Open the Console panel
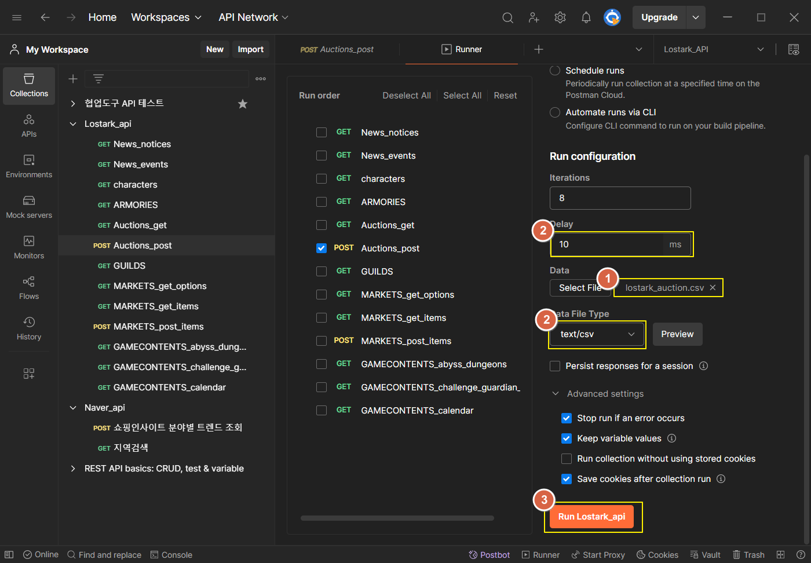This screenshot has height=563, width=811. point(171,555)
